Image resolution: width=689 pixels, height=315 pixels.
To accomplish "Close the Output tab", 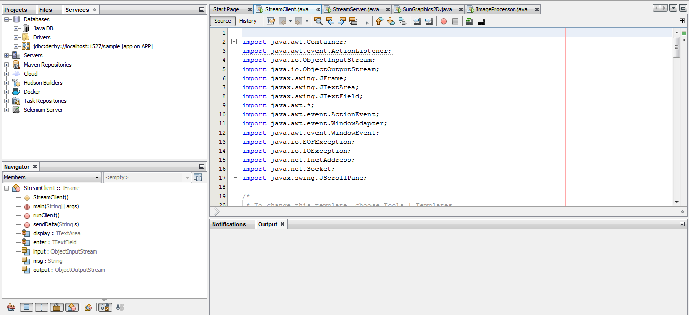I will pyautogui.click(x=282, y=224).
